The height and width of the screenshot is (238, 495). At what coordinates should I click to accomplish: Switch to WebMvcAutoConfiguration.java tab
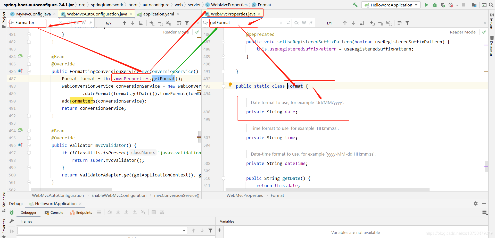click(x=97, y=14)
